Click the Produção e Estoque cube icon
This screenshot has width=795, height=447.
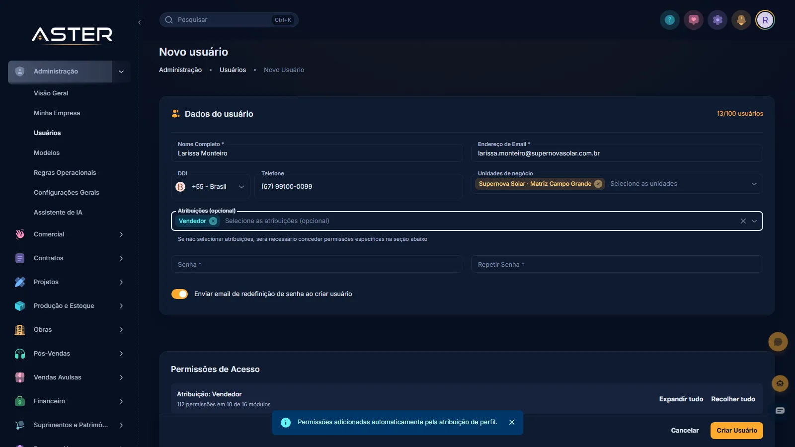point(20,306)
